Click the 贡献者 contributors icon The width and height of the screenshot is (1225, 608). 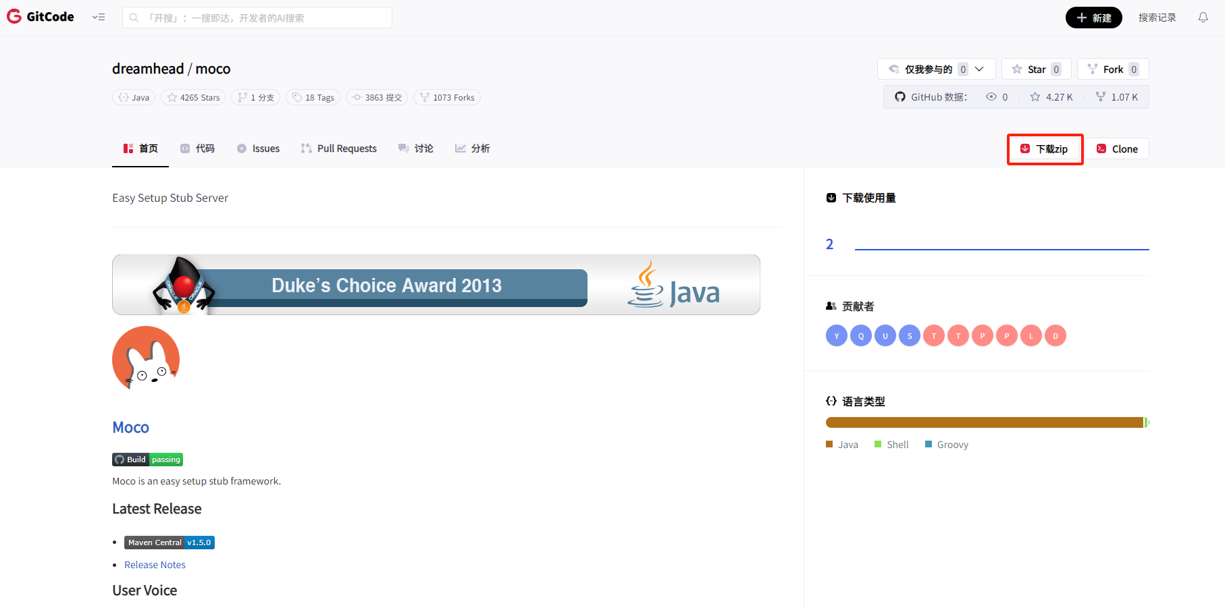[x=831, y=306]
